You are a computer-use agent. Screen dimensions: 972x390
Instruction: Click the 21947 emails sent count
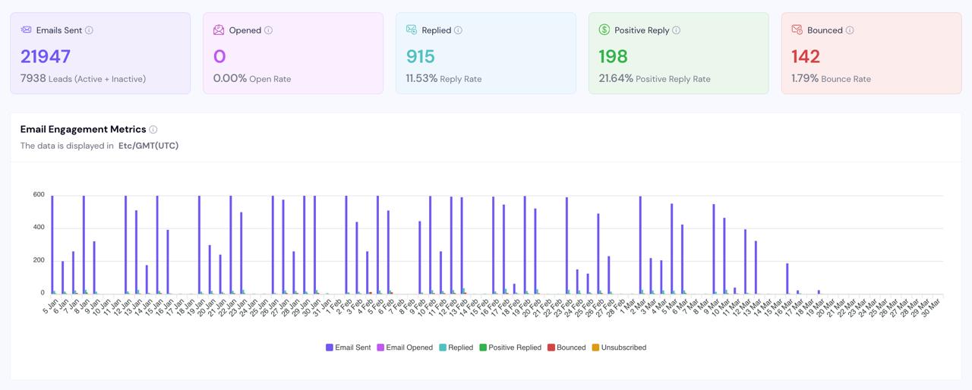coord(46,57)
